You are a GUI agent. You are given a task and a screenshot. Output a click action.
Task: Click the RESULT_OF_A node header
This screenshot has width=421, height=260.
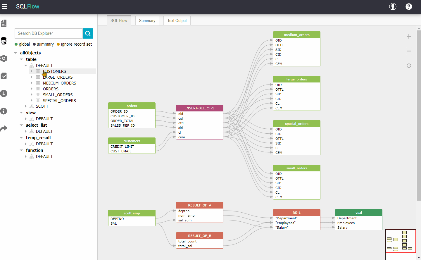(200, 205)
